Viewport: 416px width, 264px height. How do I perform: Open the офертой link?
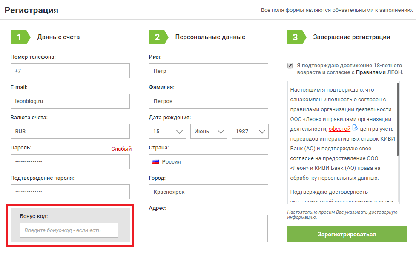pyautogui.click(x=339, y=129)
